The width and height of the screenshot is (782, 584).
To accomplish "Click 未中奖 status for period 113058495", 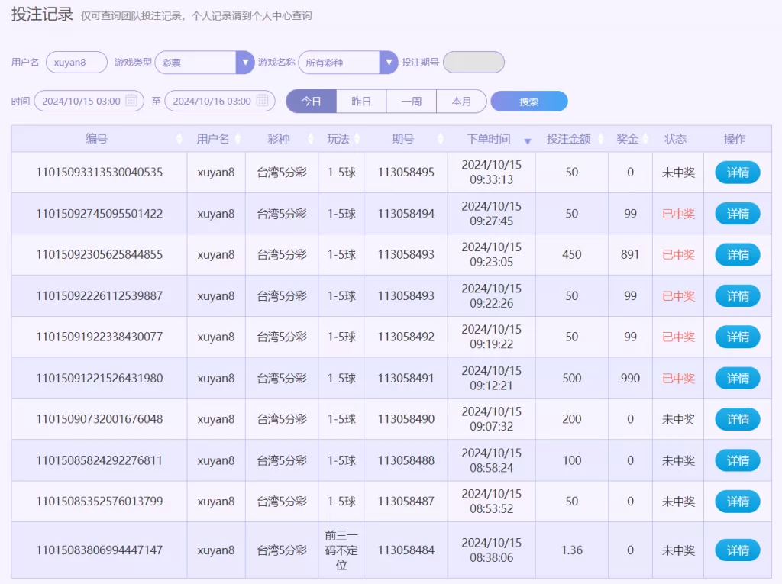I will pos(678,173).
